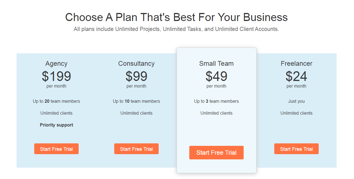Screen dimensions: 354x179
Task: Start free trial for Agency plan
Action: click(x=56, y=149)
